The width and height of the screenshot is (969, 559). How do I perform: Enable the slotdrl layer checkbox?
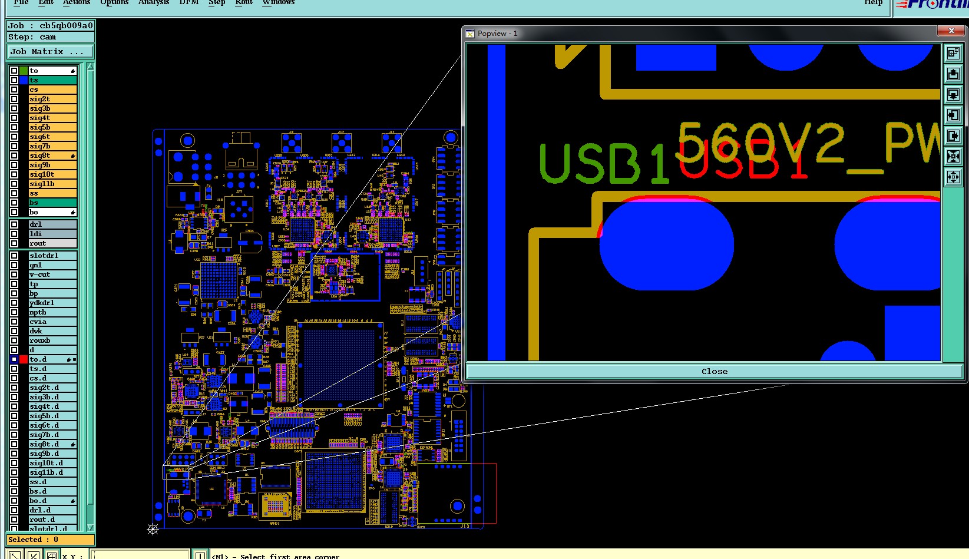click(x=14, y=256)
